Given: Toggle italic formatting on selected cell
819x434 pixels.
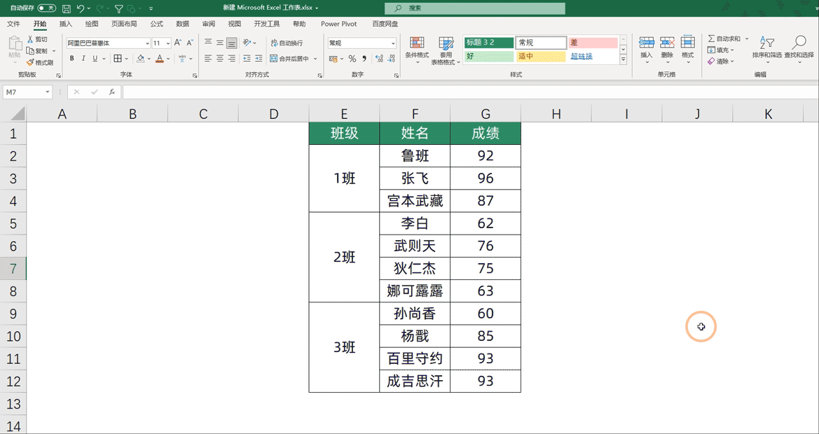Looking at the screenshot, I should click(x=83, y=59).
